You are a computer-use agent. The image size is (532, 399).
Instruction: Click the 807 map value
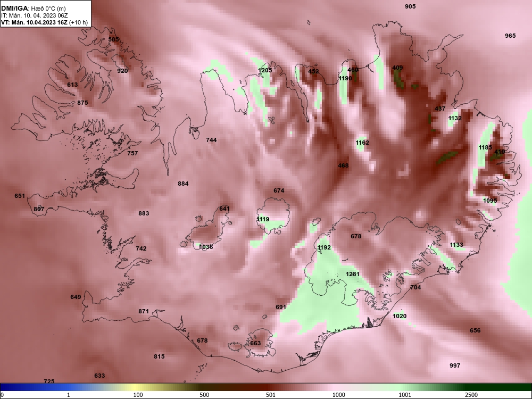39,209
